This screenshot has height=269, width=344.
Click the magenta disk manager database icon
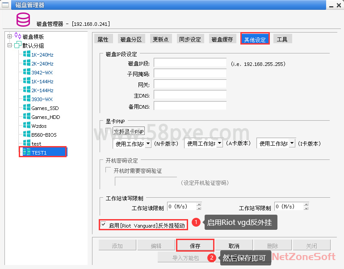pyautogui.click(x=23, y=20)
